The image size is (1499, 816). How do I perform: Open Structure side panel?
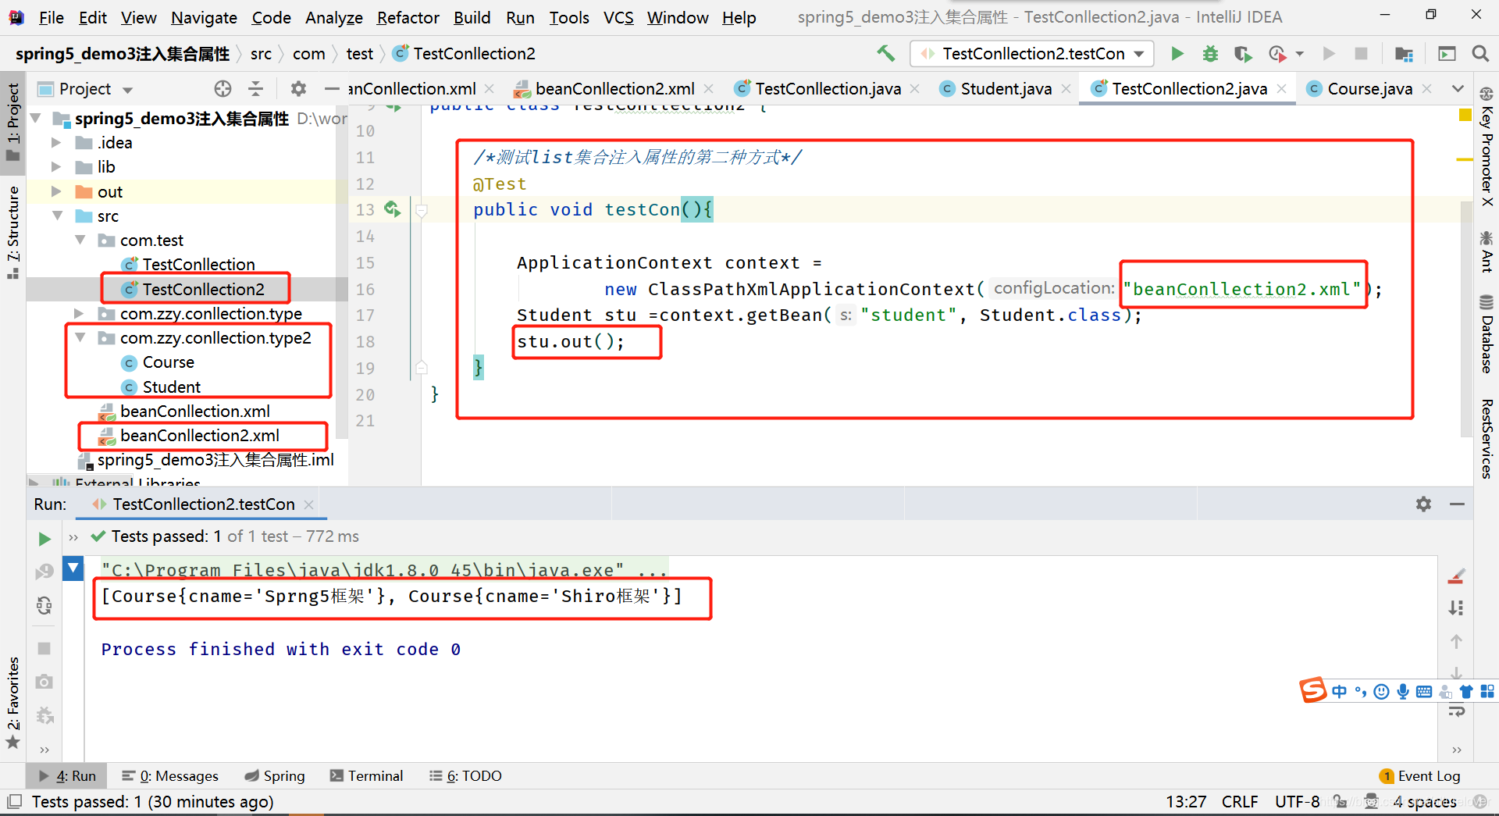coord(13,232)
